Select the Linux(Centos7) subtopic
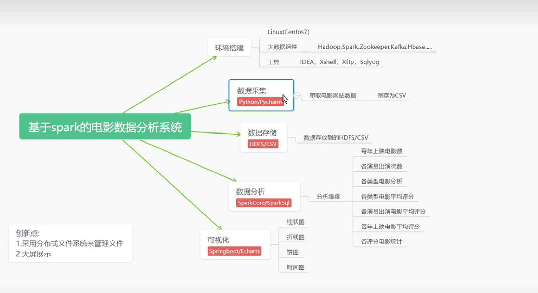The width and height of the screenshot is (538, 293). tap(288, 32)
